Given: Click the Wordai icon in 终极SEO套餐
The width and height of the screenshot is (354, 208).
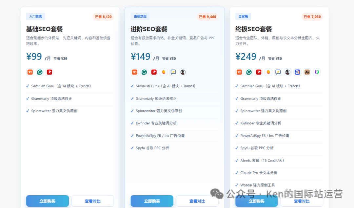Looking at the screenshot, I should click(317, 72).
